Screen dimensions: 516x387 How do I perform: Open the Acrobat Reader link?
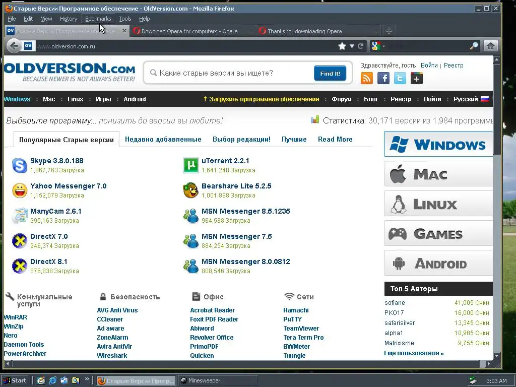[x=212, y=310]
